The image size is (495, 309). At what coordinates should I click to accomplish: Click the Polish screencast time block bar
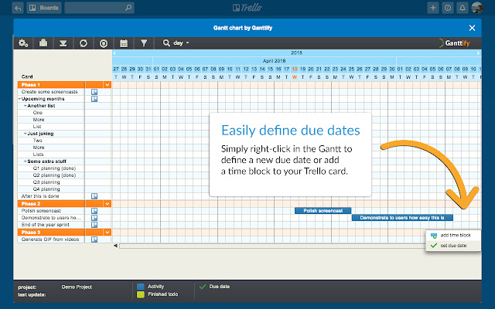323,211
